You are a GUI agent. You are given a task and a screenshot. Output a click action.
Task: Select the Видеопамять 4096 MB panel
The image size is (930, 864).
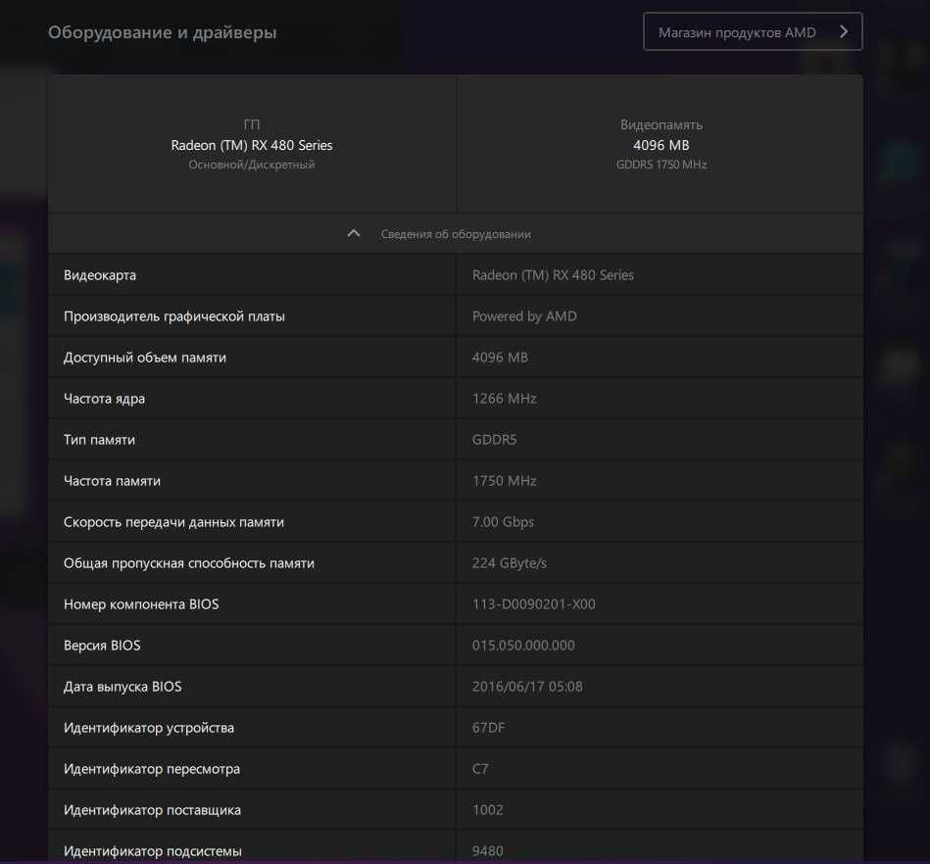pyautogui.click(x=661, y=144)
